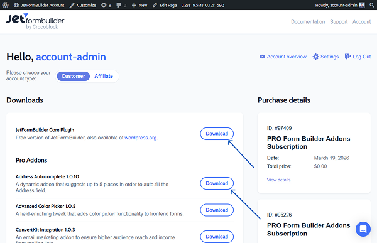The height and width of the screenshot is (243, 377).
Task: Click the JetFormBuilder logo
Action: tap(35, 21)
